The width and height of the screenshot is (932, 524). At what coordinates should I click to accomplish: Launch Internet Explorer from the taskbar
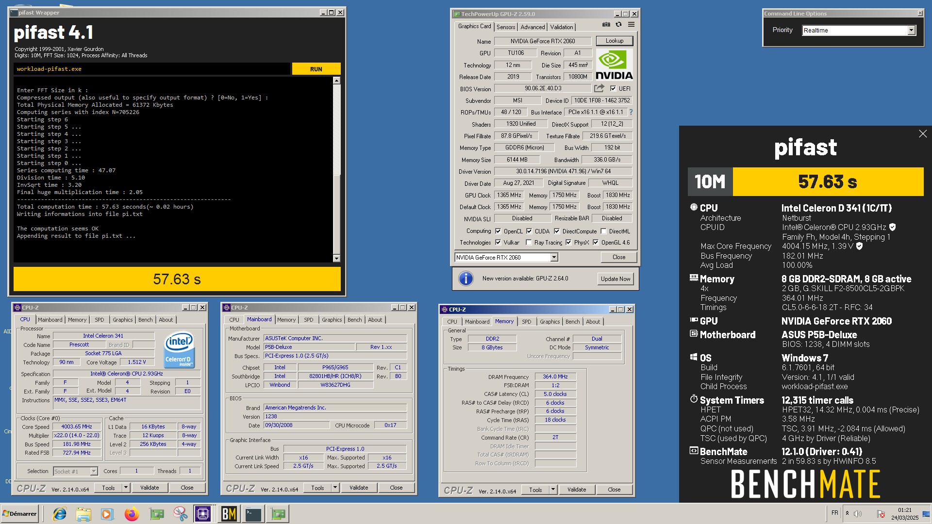pyautogui.click(x=59, y=514)
